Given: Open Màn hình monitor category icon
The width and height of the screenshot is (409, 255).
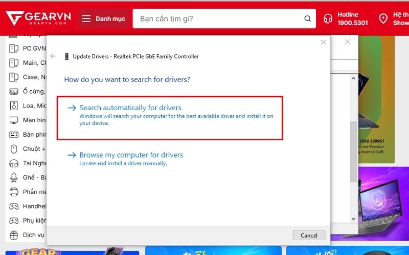Looking at the screenshot, I should click(x=14, y=120).
